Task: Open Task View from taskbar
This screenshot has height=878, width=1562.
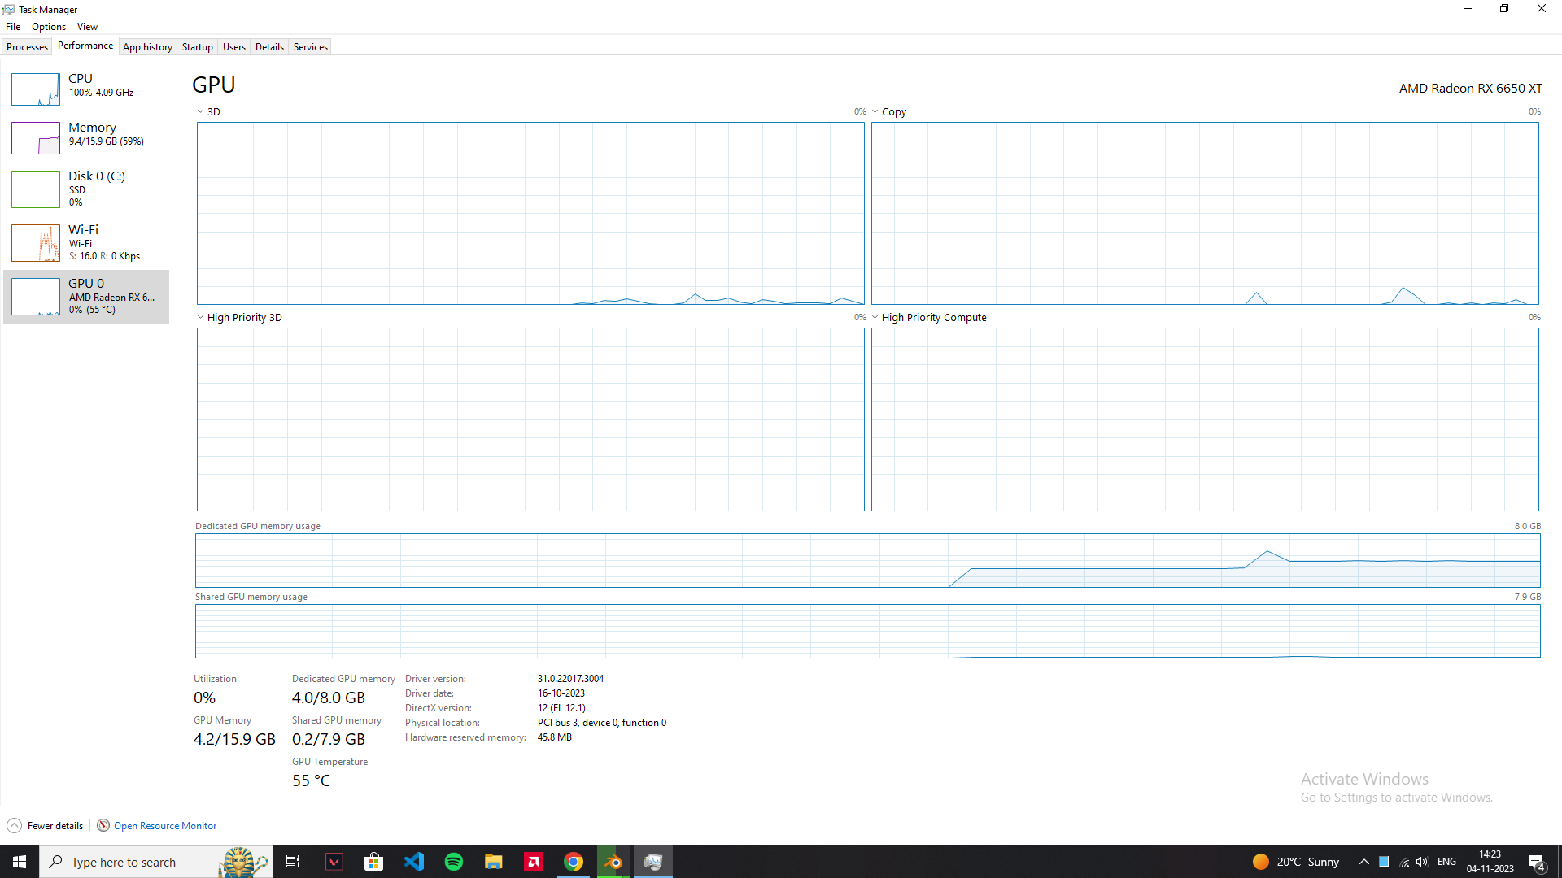Action: (293, 862)
